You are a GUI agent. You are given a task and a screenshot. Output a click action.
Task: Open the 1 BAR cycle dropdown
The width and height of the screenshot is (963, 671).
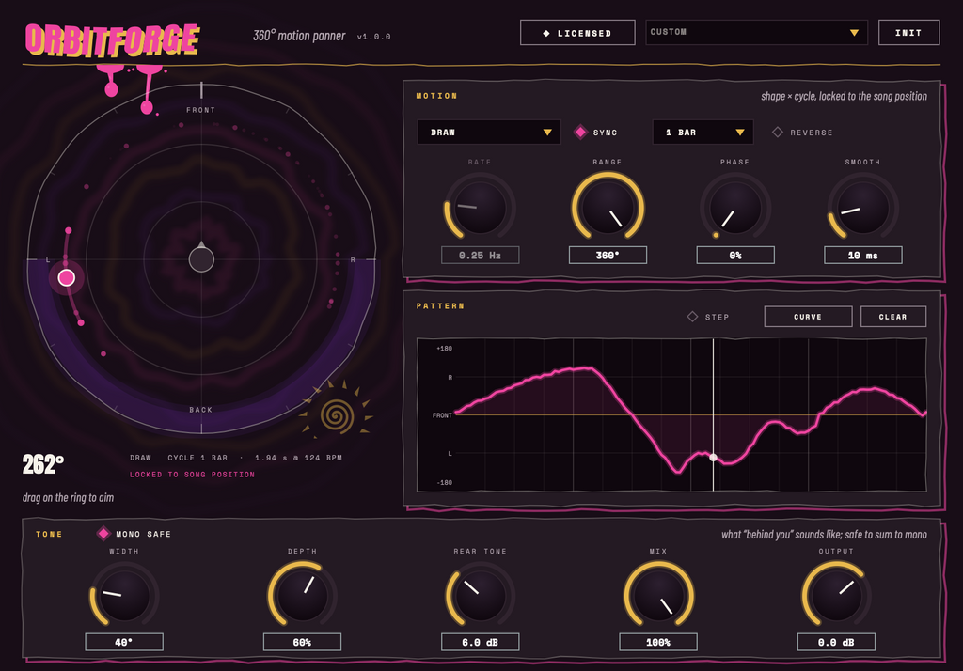click(703, 132)
